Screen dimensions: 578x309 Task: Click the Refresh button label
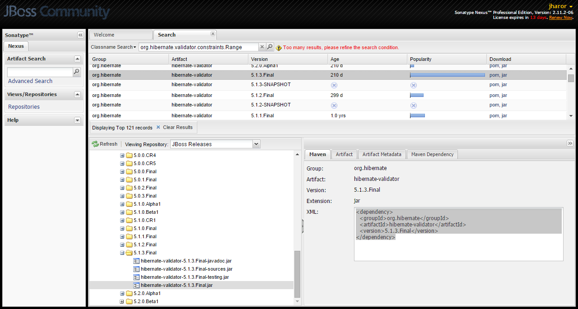pos(108,144)
